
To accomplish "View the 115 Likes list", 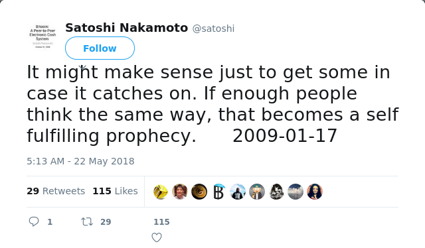I will click(x=115, y=191).
